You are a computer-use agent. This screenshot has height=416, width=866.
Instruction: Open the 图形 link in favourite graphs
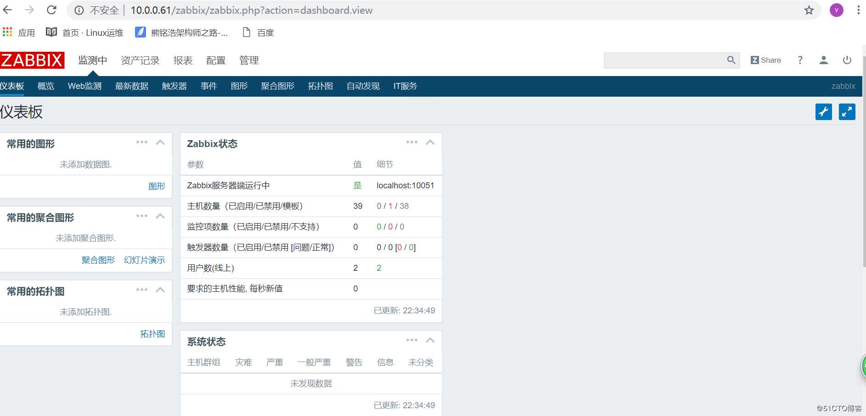(x=157, y=186)
